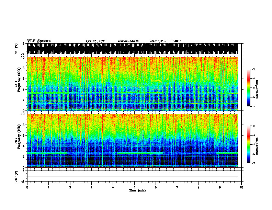Click the "9" time axis tick label
The height and width of the screenshot is (210, 272).
pos(220,187)
